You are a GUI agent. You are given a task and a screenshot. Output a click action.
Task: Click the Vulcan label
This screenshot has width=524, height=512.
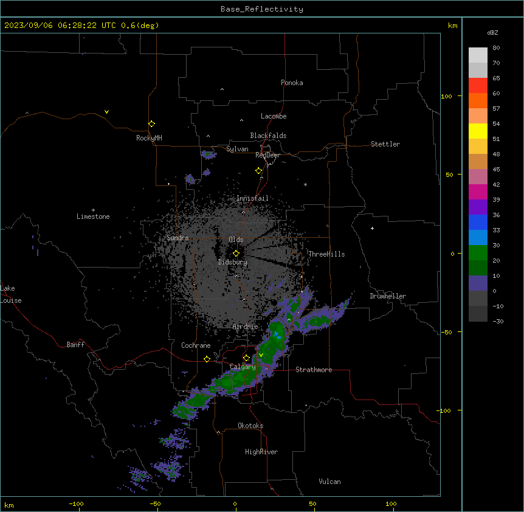(x=330, y=482)
